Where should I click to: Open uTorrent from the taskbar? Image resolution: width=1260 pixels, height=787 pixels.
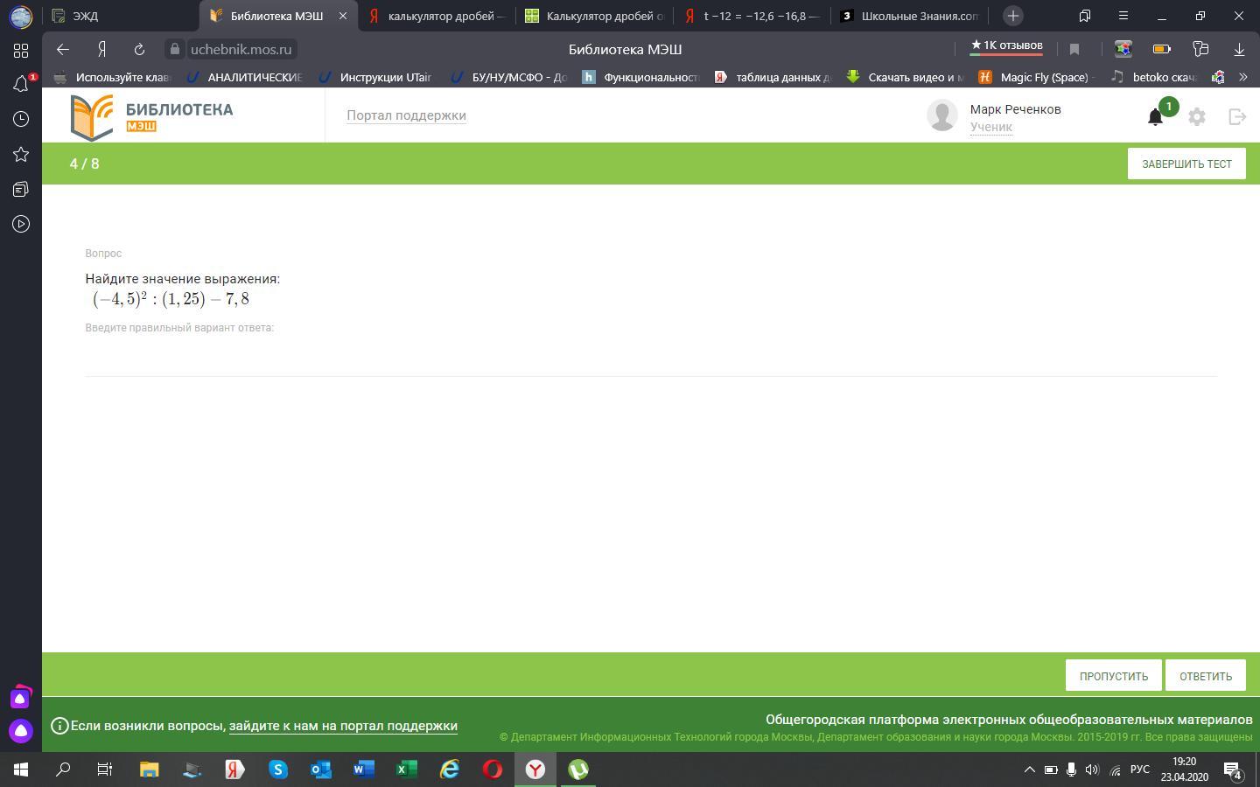tap(578, 770)
